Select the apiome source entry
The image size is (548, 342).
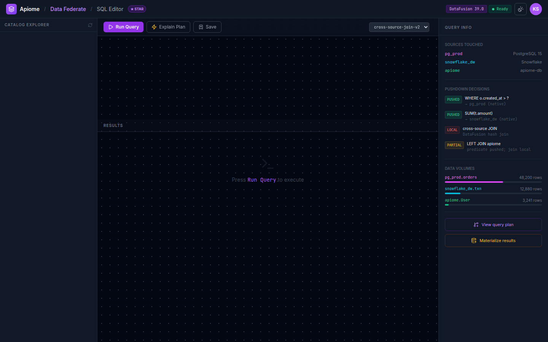452,71
